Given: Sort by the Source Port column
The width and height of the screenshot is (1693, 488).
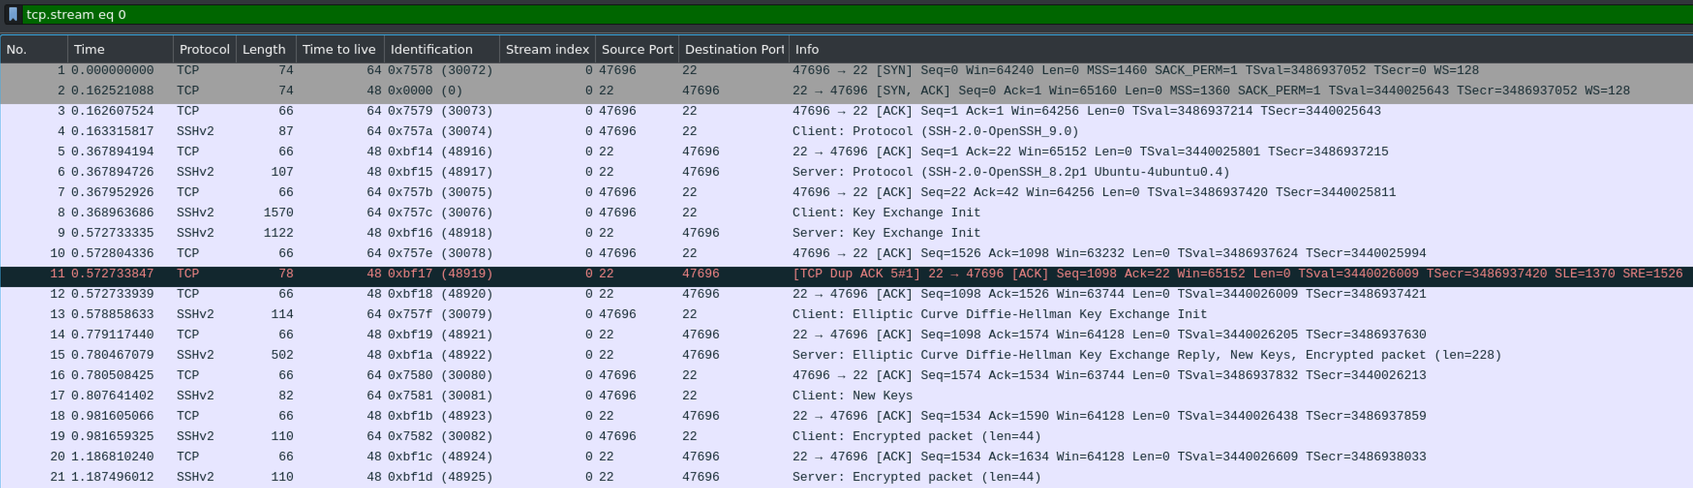Looking at the screenshot, I should 636,48.
